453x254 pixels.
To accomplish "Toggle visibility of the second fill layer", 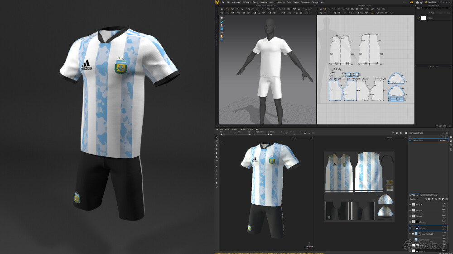I will pyautogui.click(x=410, y=210).
